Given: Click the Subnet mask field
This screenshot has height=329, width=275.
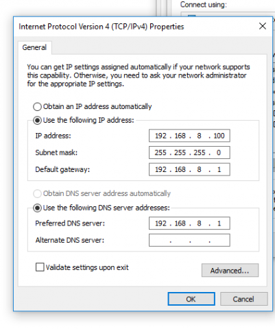Looking at the screenshot, I should coord(189,153).
